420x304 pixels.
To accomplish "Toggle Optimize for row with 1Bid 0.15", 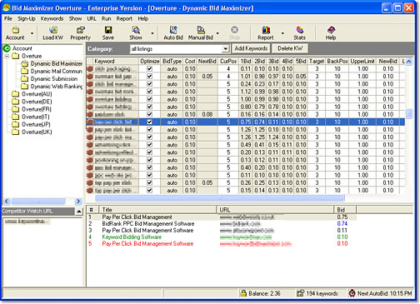I will tap(150, 190).
